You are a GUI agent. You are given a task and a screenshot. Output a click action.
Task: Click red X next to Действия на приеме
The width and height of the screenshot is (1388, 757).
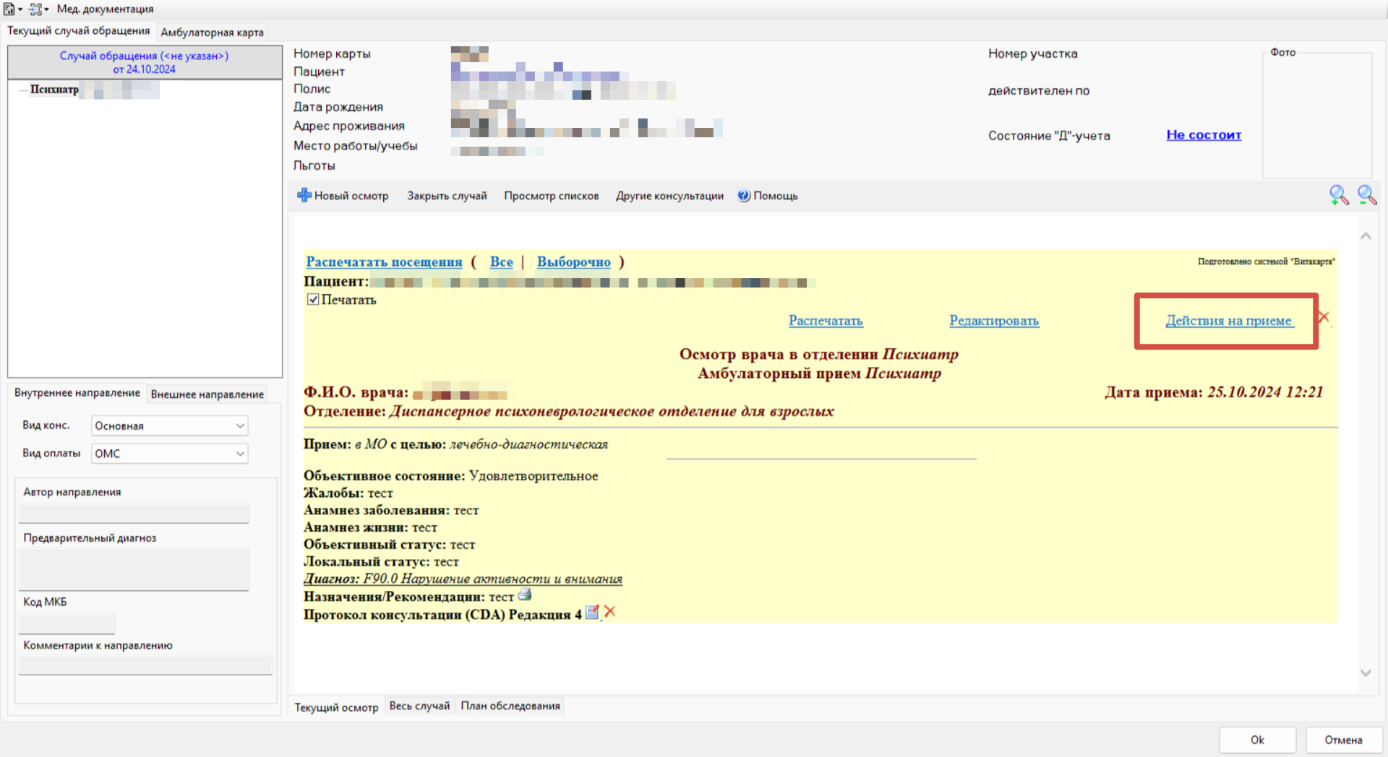[1324, 317]
